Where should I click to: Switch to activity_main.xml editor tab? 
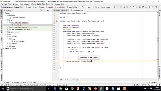(x=61, y=10)
